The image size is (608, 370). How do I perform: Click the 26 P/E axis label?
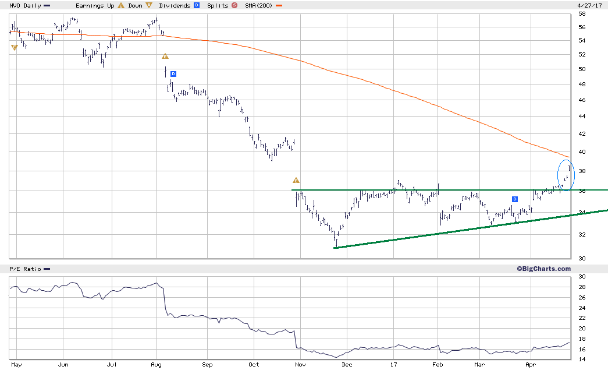coord(582,298)
